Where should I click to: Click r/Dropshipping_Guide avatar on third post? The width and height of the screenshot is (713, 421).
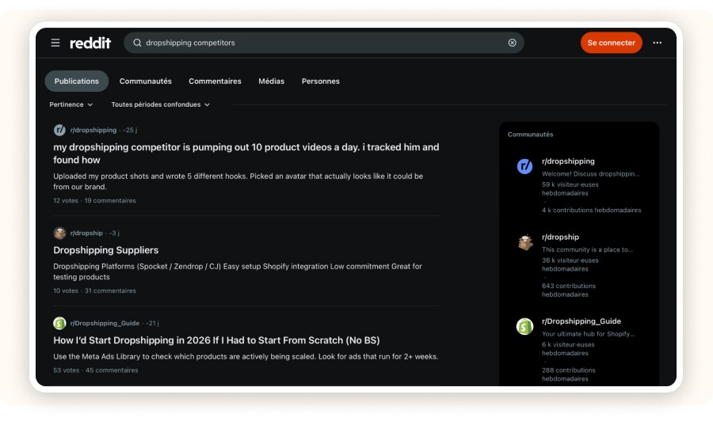point(59,323)
